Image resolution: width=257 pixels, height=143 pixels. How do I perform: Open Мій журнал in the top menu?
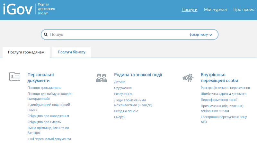215,10
